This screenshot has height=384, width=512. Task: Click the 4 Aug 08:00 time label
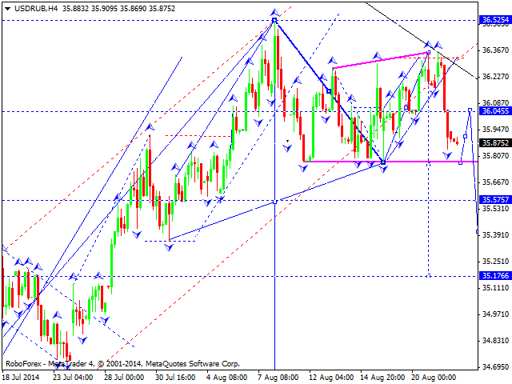[x=226, y=377]
